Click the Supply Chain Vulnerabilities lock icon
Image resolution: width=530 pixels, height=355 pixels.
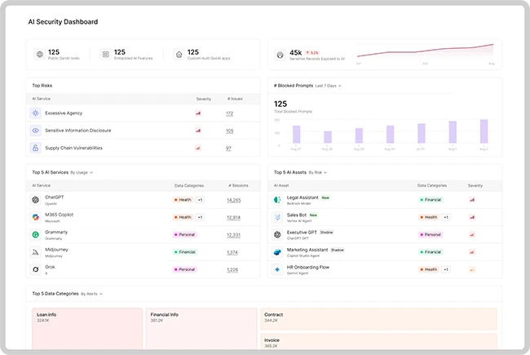(x=36, y=148)
